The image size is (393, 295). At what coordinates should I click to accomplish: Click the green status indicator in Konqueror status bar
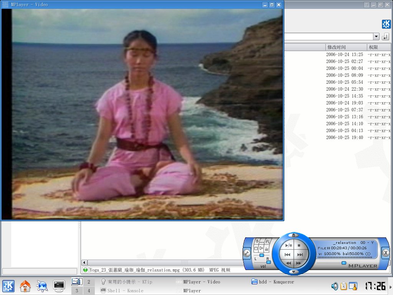[85, 270]
